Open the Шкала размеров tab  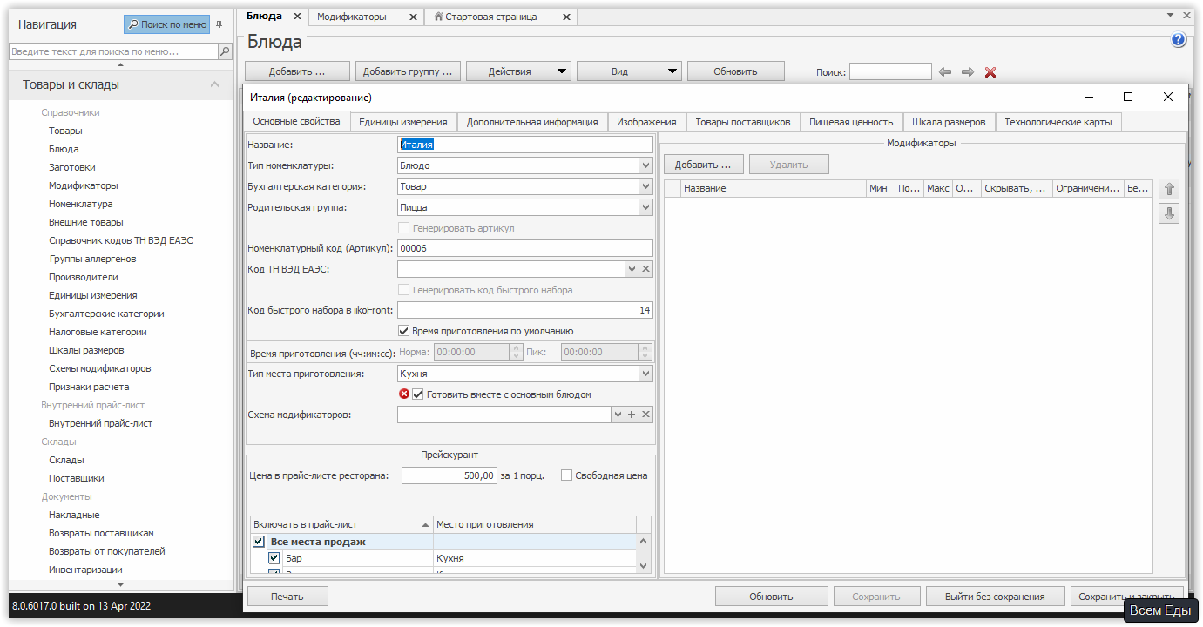click(x=949, y=122)
